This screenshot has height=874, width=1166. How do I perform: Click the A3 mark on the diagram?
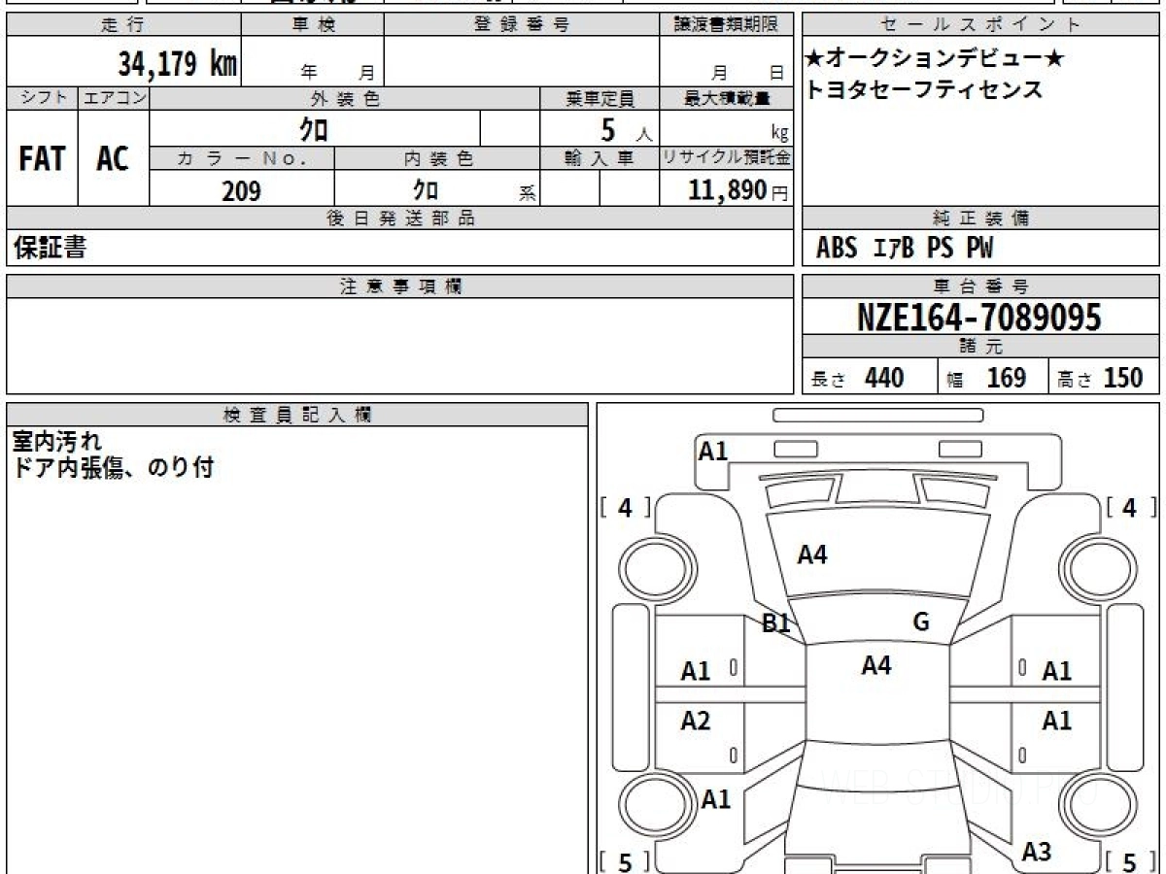(x=1037, y=852)
